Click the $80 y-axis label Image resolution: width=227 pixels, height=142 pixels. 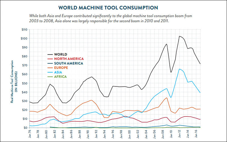pos(25,56)
